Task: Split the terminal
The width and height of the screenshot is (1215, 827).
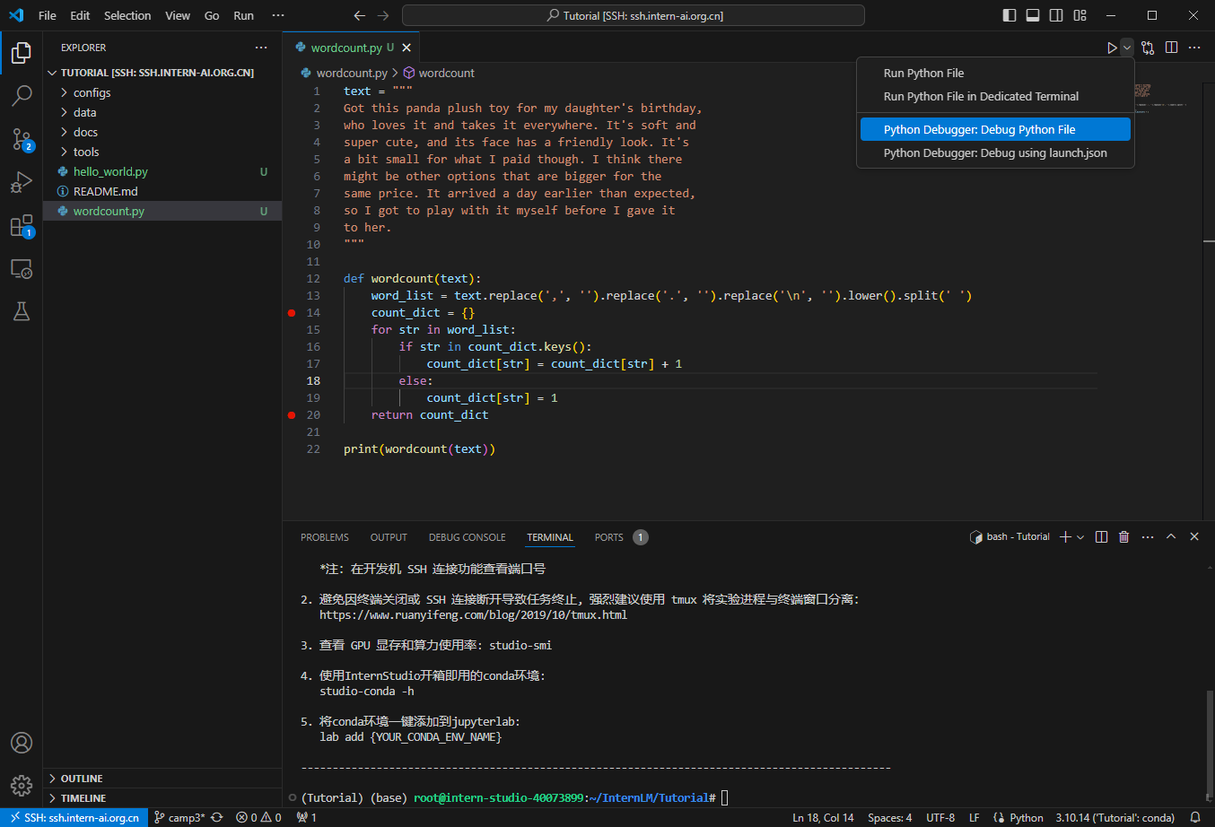Action: tap(1102, 536)
